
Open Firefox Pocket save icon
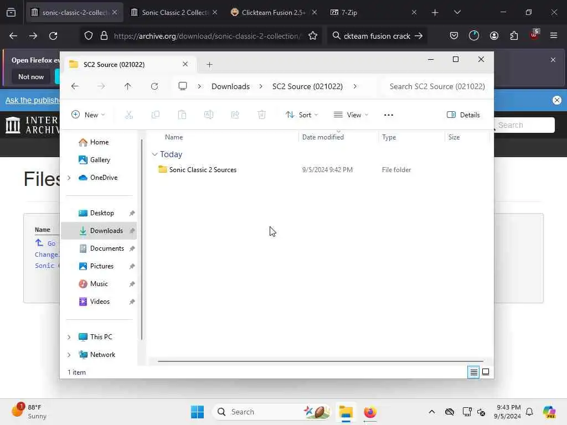[454, 36]
